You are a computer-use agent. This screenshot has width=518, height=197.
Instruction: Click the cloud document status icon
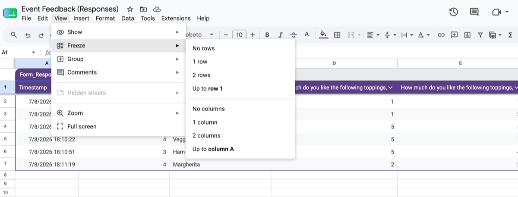(x=157, y=9)
